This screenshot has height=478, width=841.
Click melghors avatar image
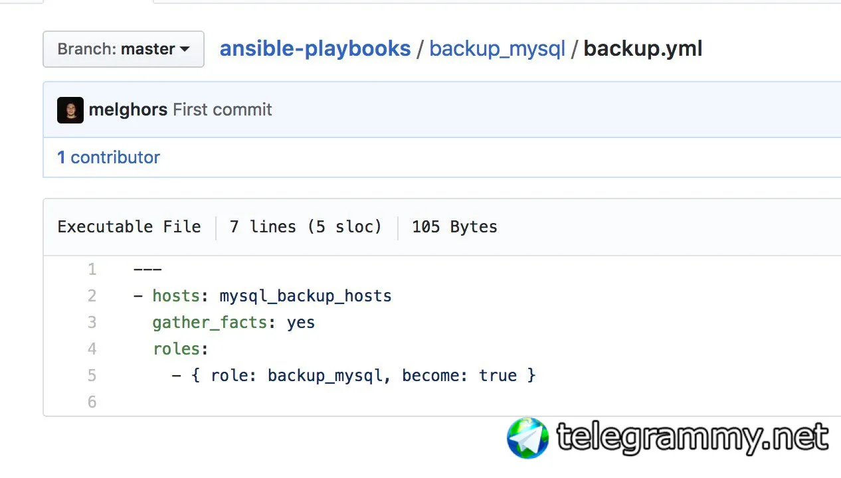[70, 110]
